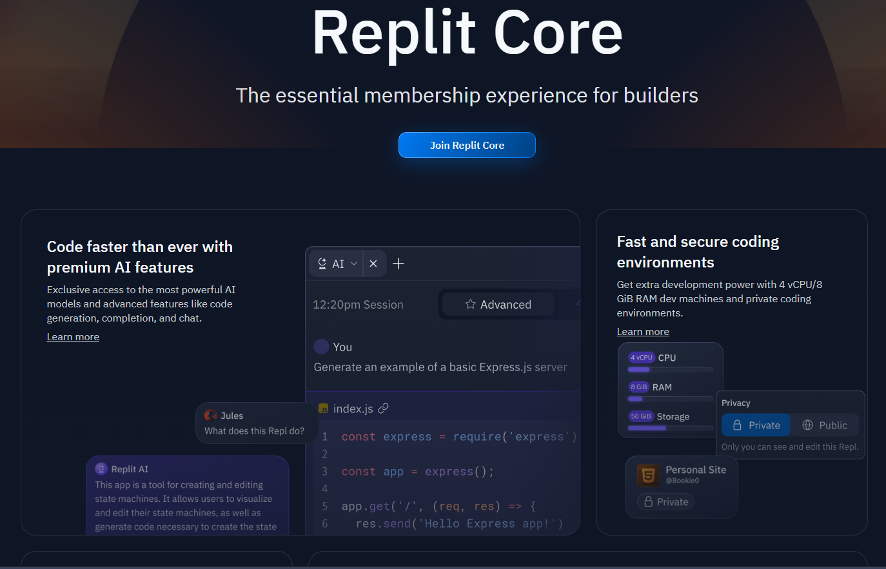Click 'Code faster than ever' heading
Viewport: 886px width, 569px height.
pos(140,257)
